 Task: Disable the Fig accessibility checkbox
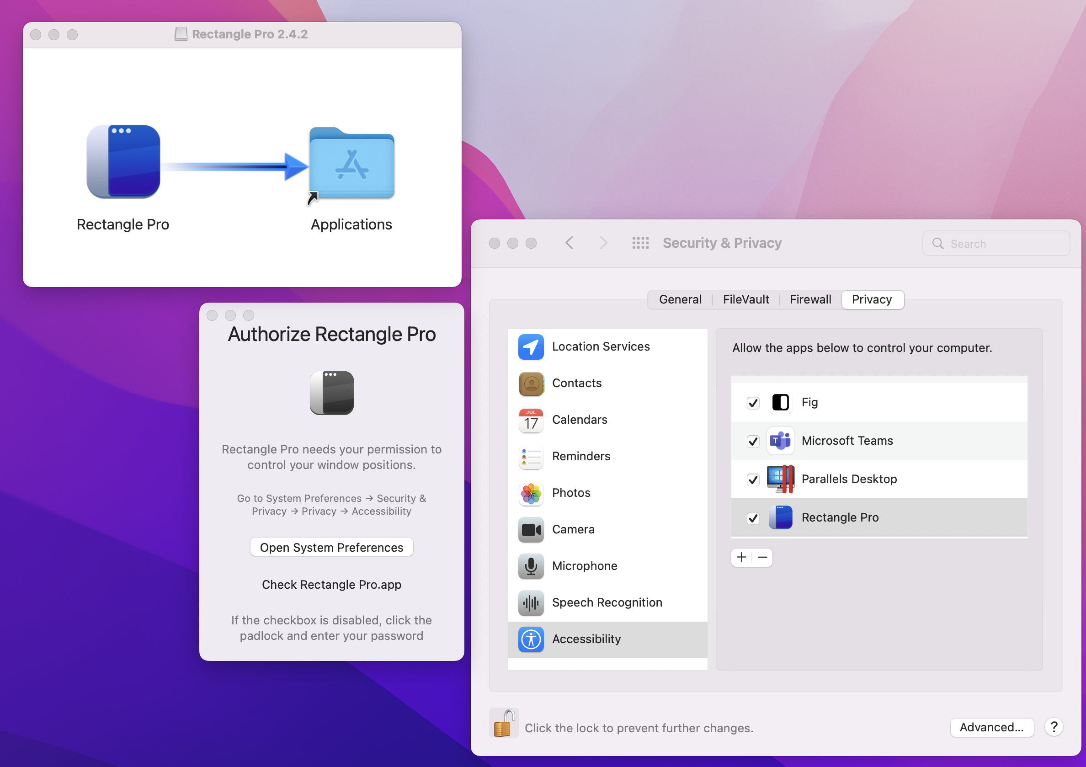(753, 403)
